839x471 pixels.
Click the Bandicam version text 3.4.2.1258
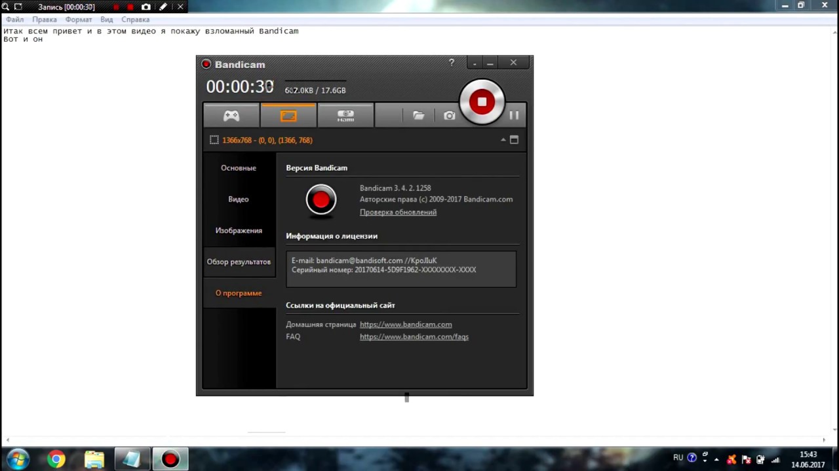[x=395, y=188]
